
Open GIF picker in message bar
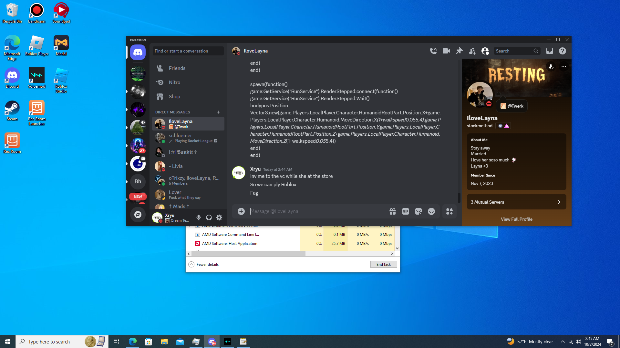406,211
